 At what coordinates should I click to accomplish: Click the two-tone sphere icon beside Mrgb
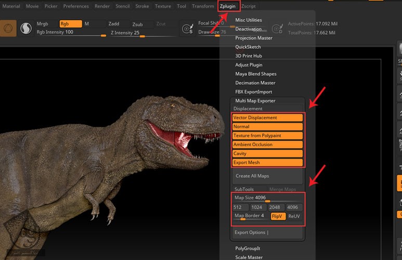click(x=25, y=29)
